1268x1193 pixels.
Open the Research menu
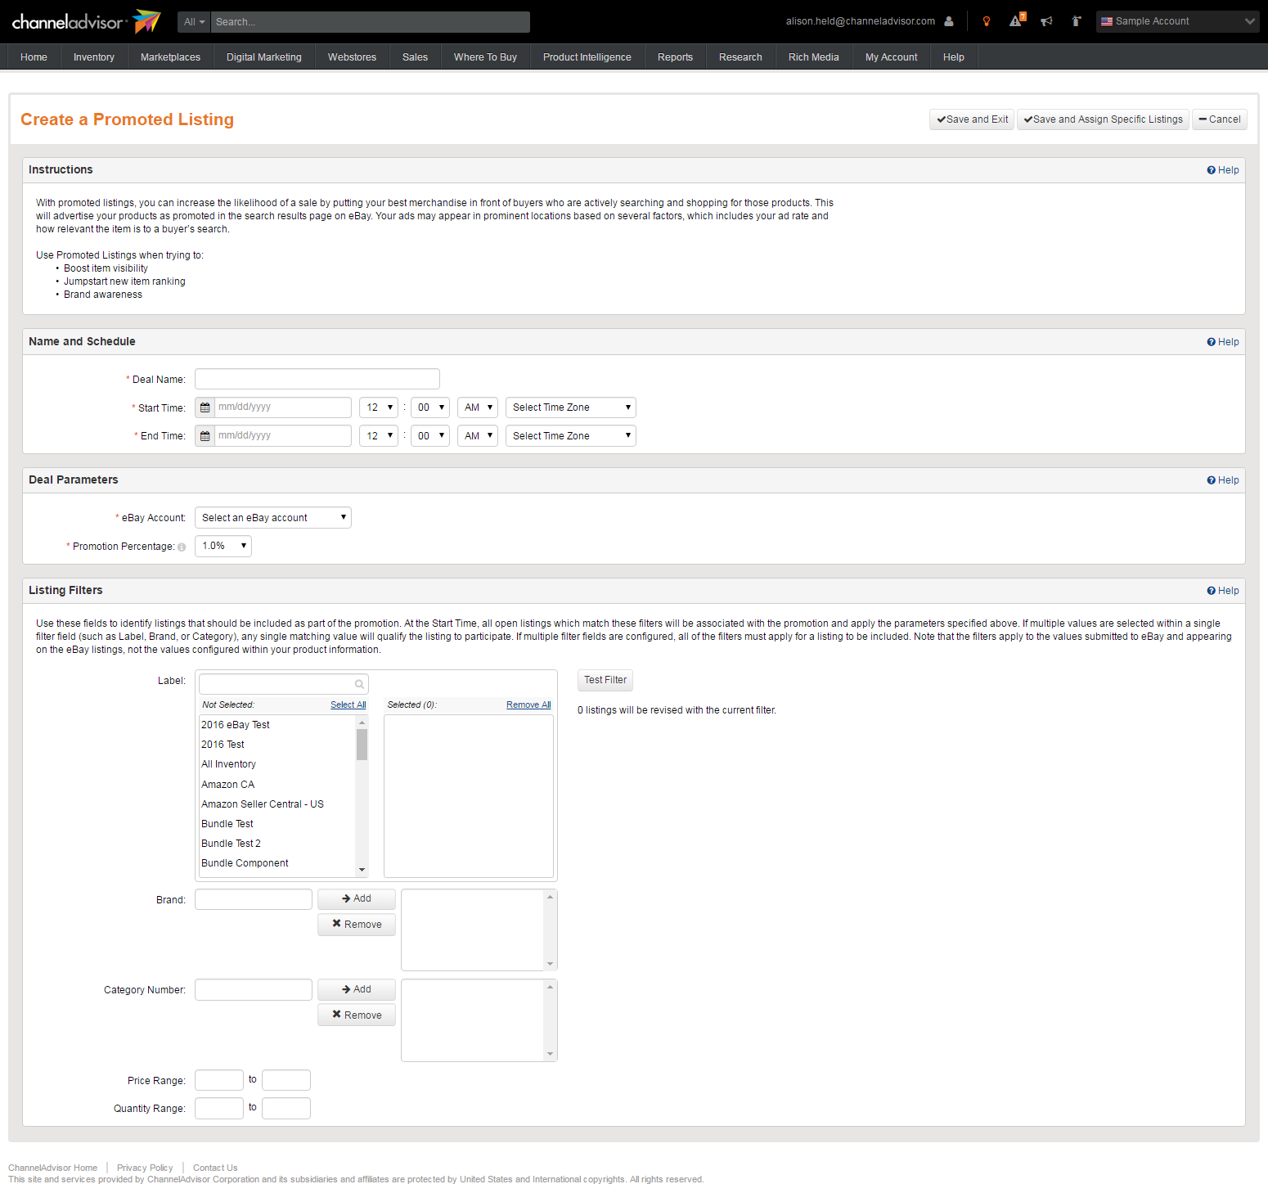[740, 57]
